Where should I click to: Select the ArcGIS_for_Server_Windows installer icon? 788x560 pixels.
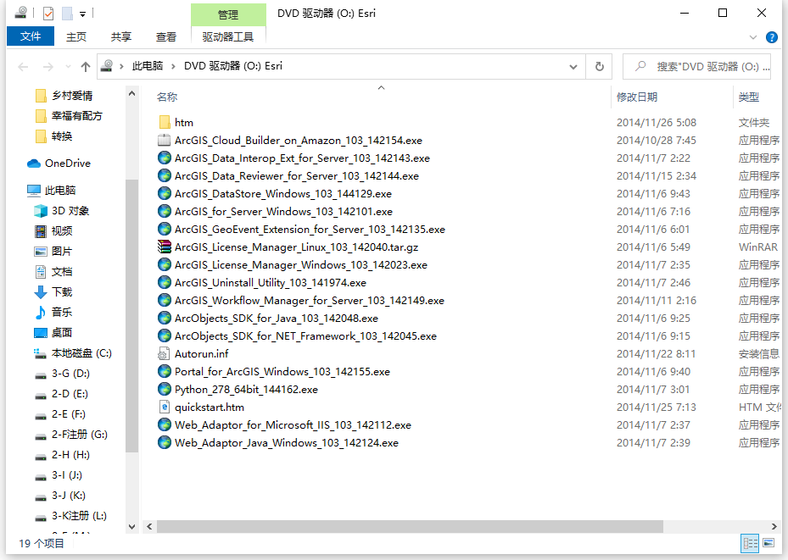(165, 211)
